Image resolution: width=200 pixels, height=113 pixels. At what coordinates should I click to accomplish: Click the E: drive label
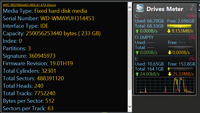point(136,59)
